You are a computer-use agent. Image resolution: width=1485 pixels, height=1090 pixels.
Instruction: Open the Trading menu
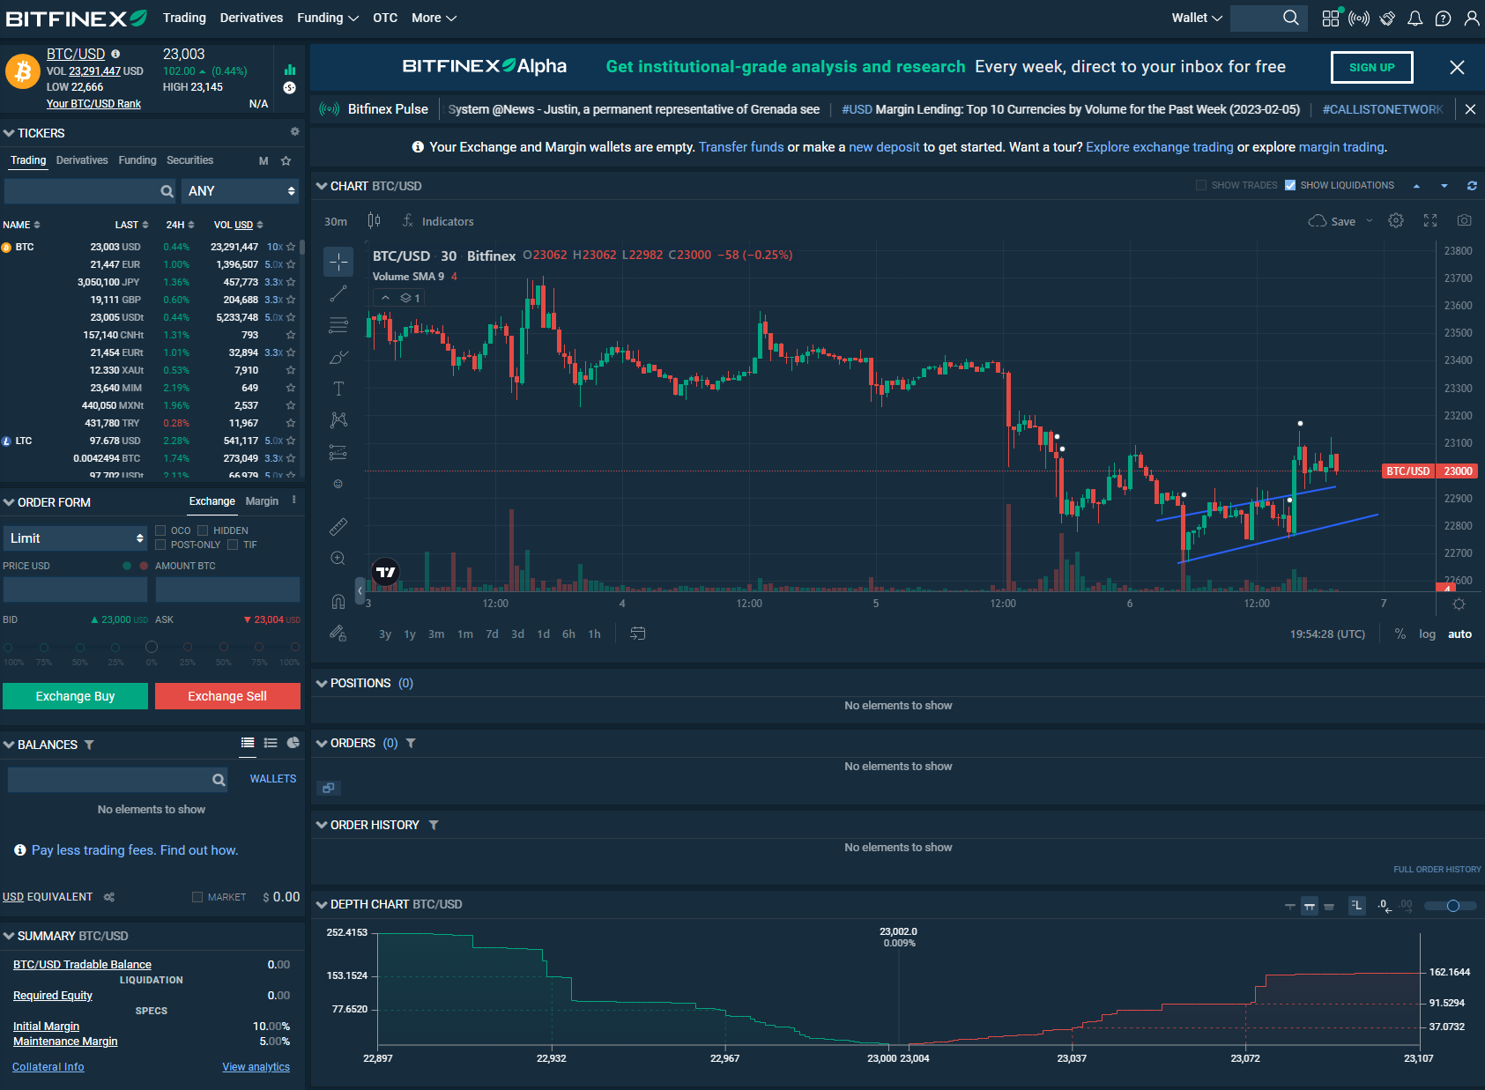point(184,18)
